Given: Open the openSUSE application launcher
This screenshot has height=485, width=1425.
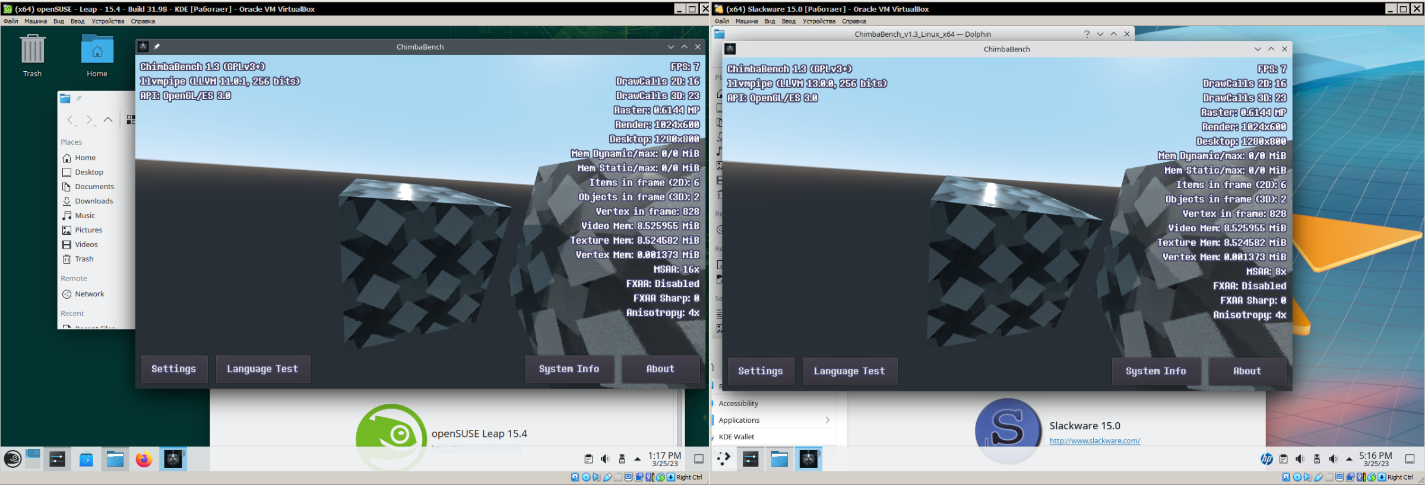Looking at the screenshot, I should (12, 459).
